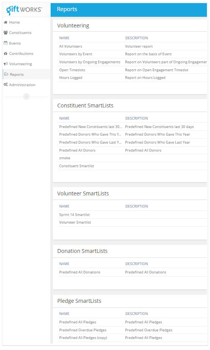Open Predefined All Donations smartlist

coord(79,272)
